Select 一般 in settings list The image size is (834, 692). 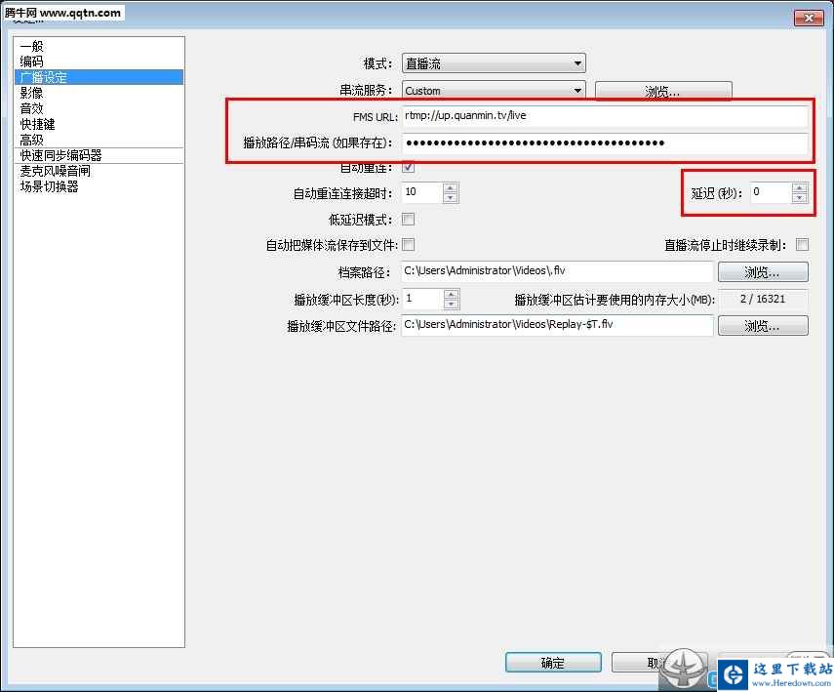pos(99,46)
